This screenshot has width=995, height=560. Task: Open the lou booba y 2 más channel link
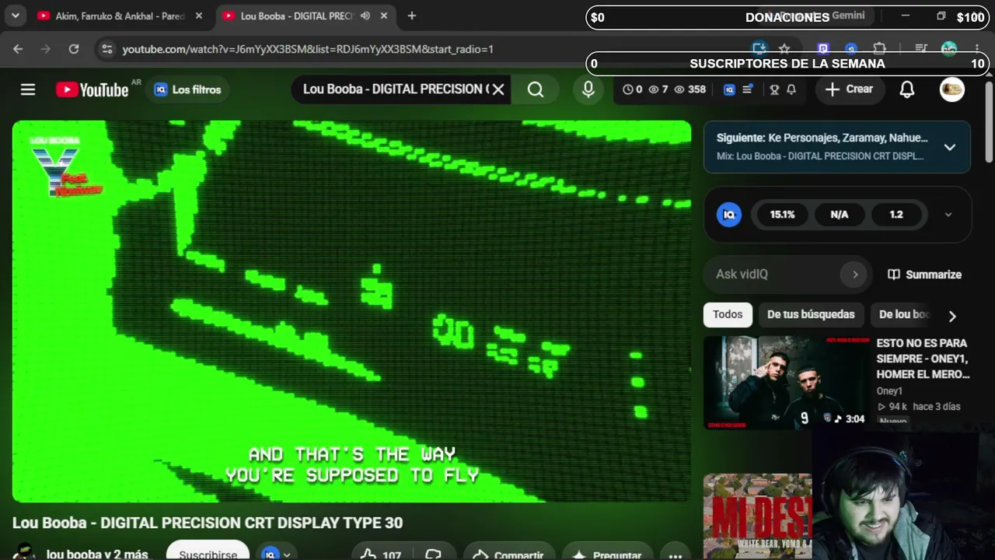pyautogui.click(x=97, y=555)
